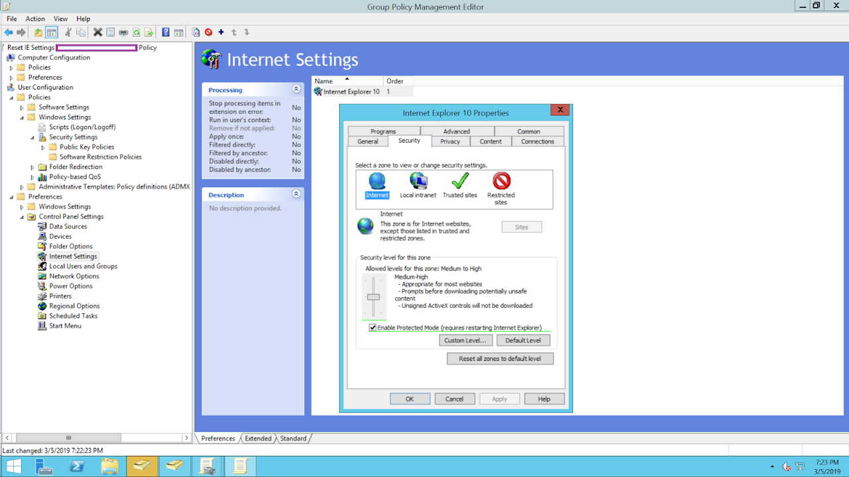This screenshot has height=477, width=849.
Task: Click Cancel in the Properties dialog
Action: point(455,399)
